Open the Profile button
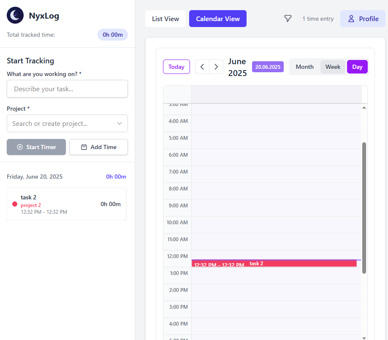 363,19
